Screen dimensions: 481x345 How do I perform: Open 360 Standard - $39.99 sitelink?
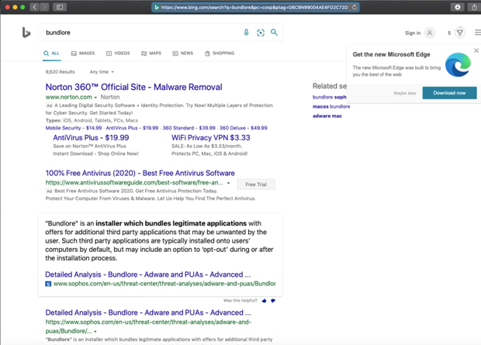tap(189, 128)
